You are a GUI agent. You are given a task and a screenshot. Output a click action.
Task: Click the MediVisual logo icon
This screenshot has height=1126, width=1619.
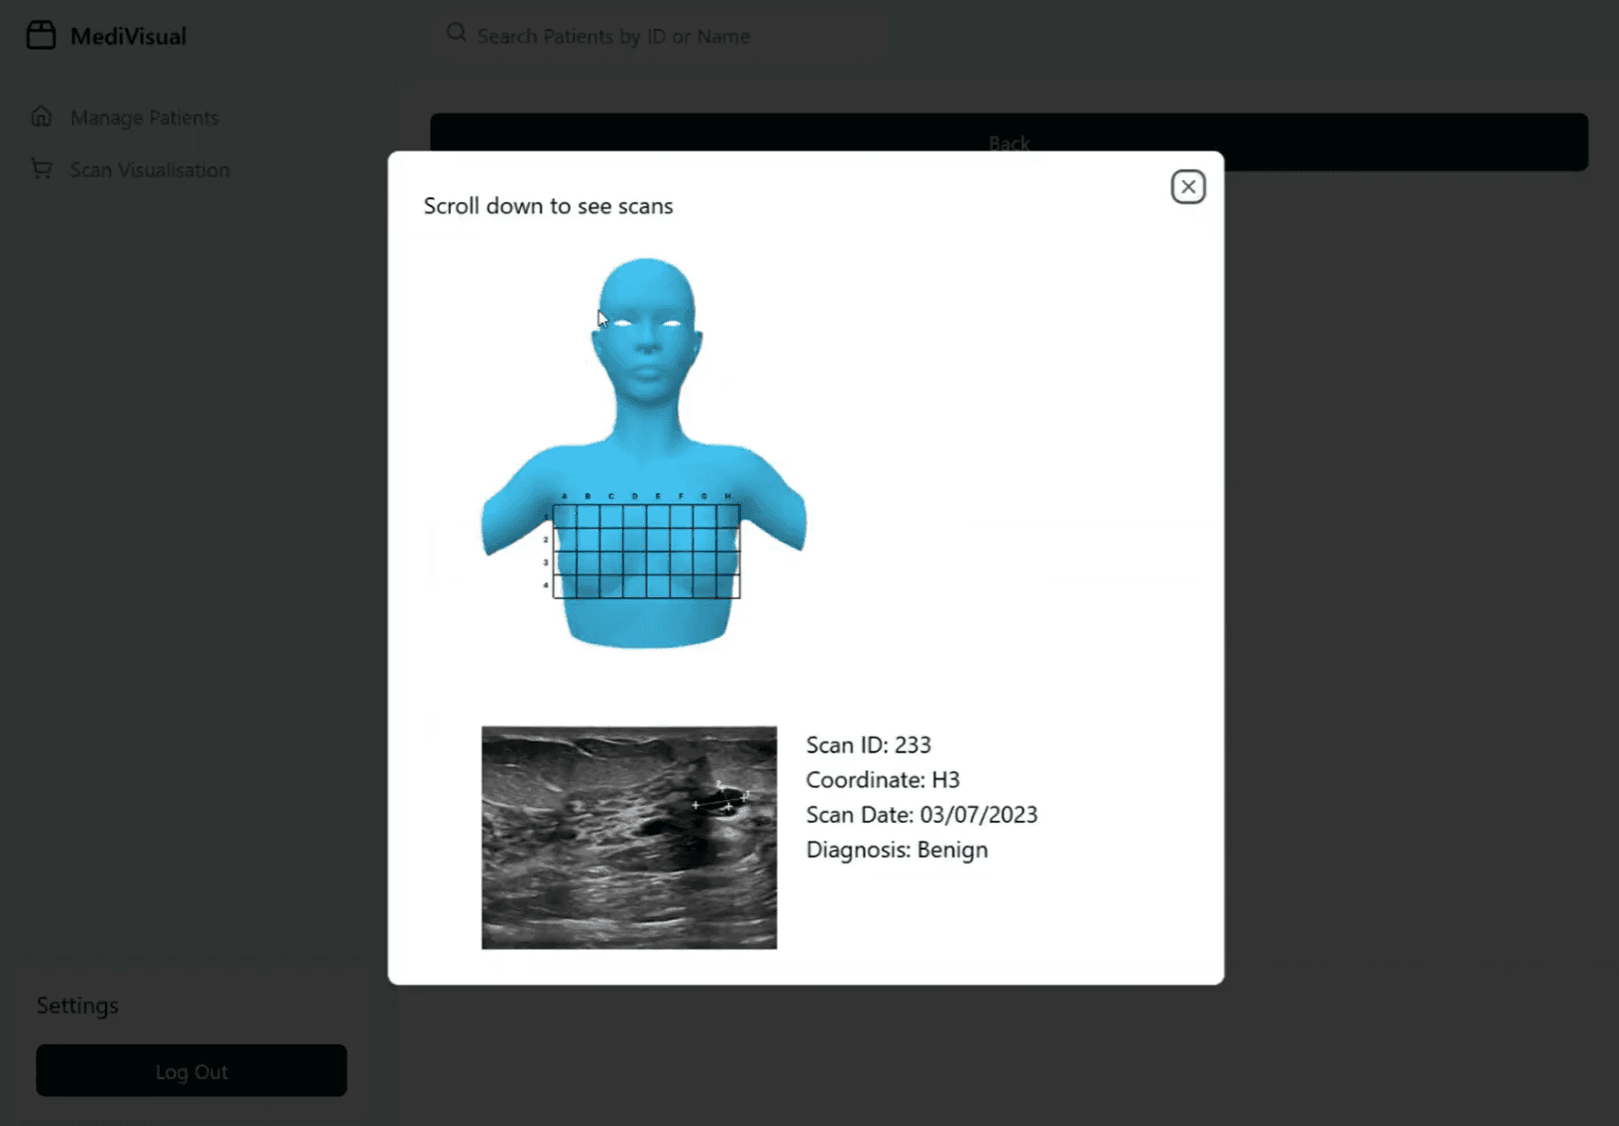pyautogui.click(x=41, y=36)
